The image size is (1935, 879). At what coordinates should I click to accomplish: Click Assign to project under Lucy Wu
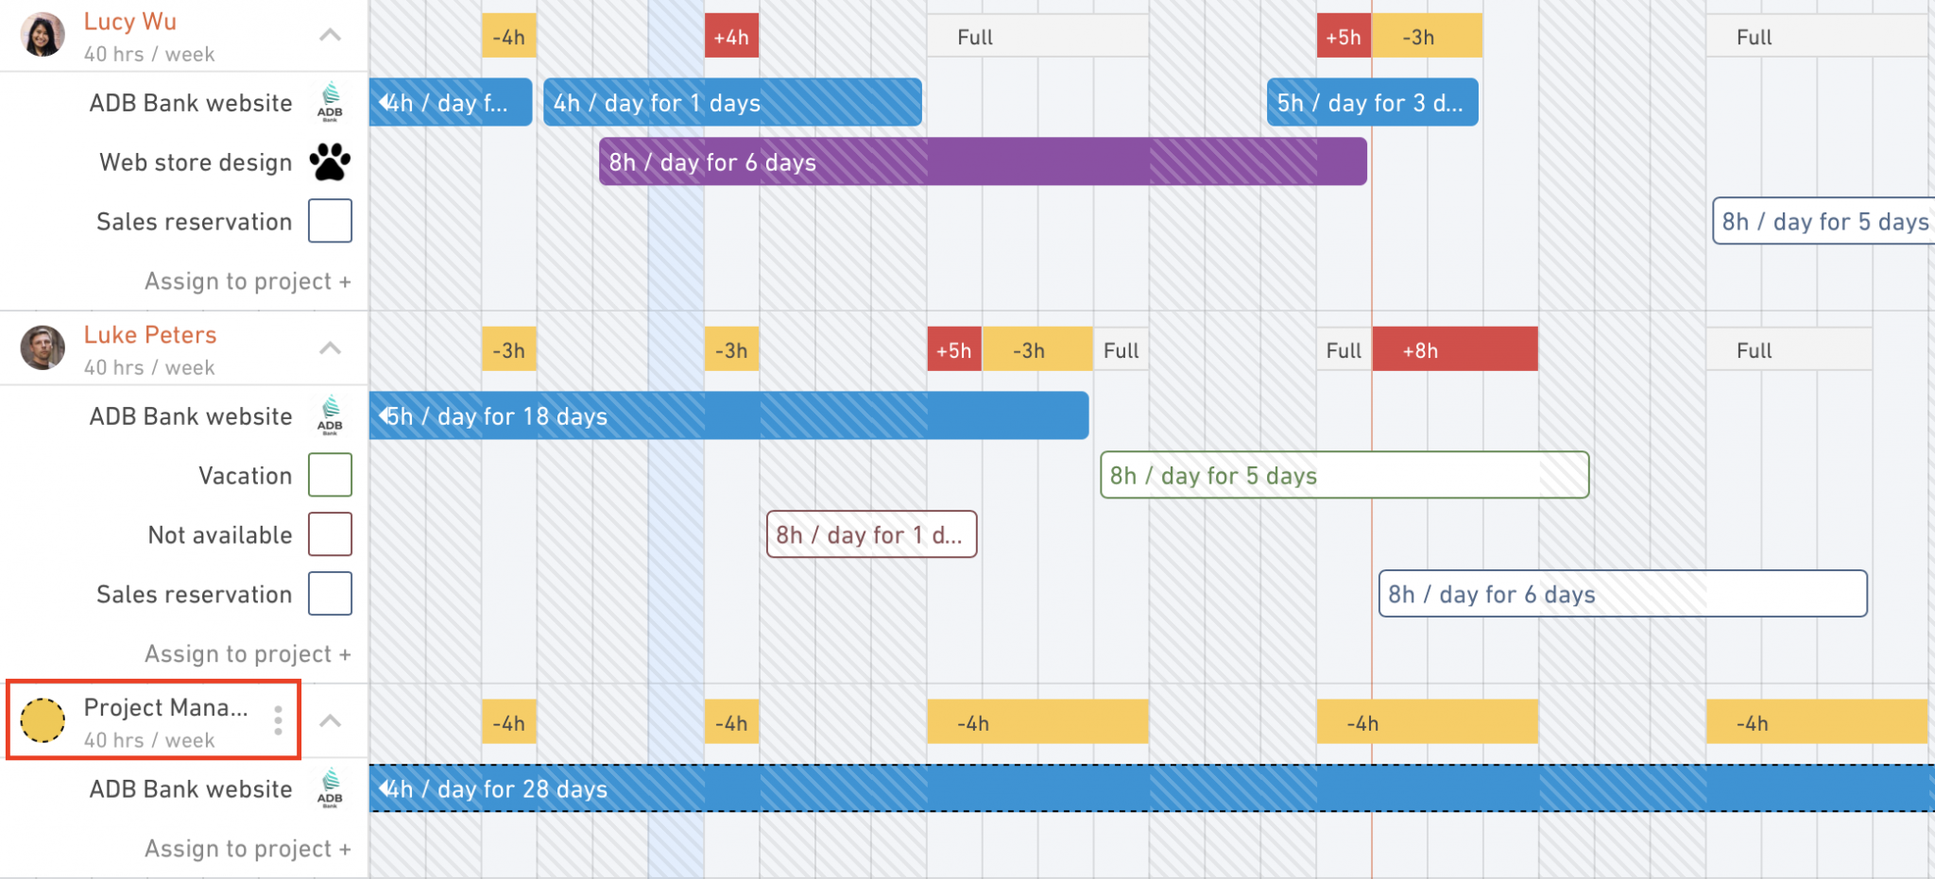(248, 281)
